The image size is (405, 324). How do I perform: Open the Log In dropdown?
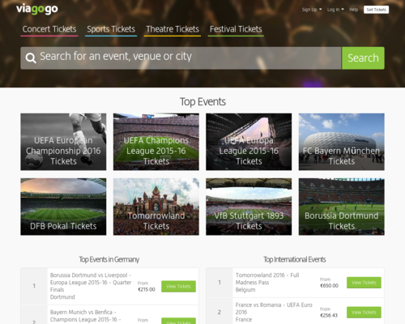tap(335, 10)
